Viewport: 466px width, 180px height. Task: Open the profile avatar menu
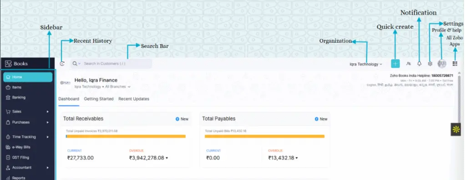point(442,64)
